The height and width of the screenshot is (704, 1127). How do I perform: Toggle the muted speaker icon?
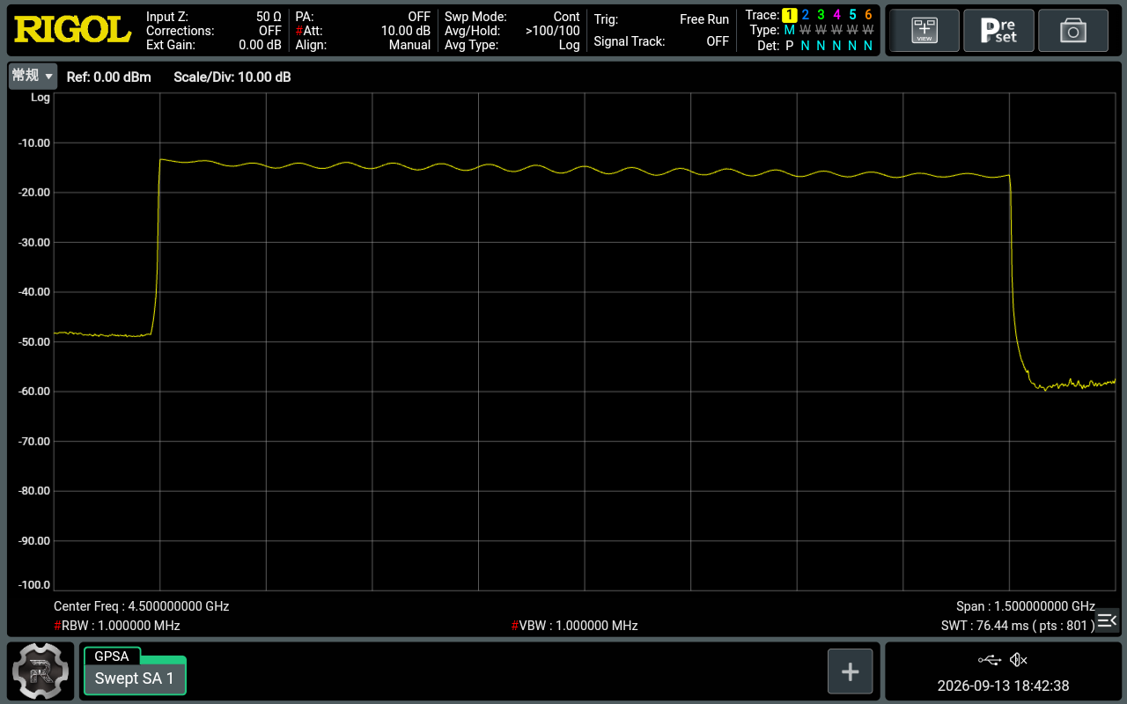1019,660
